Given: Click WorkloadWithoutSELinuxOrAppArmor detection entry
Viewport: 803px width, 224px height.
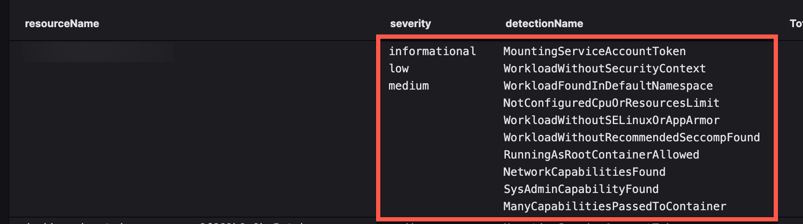Looking at the screenshot, I should pyautogui.click(x=611, y=120).
